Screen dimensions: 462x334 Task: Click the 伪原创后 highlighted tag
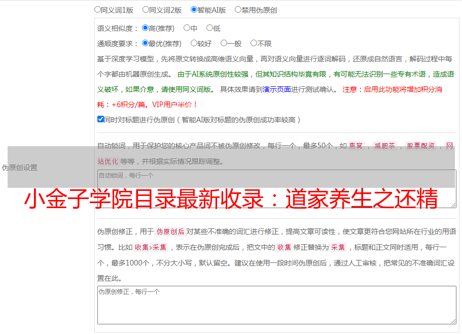[x=170, y=231]
